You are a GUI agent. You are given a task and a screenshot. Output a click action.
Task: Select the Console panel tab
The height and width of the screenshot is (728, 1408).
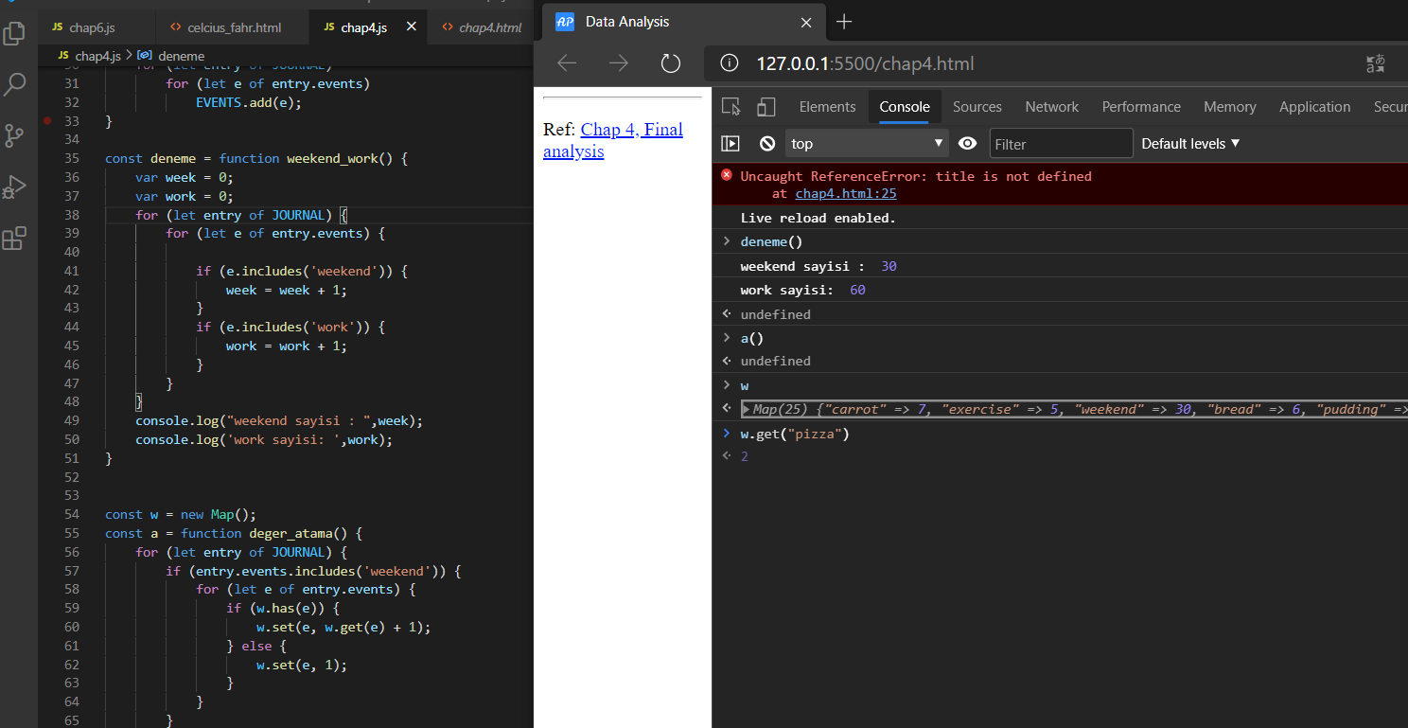click(905, 107)
